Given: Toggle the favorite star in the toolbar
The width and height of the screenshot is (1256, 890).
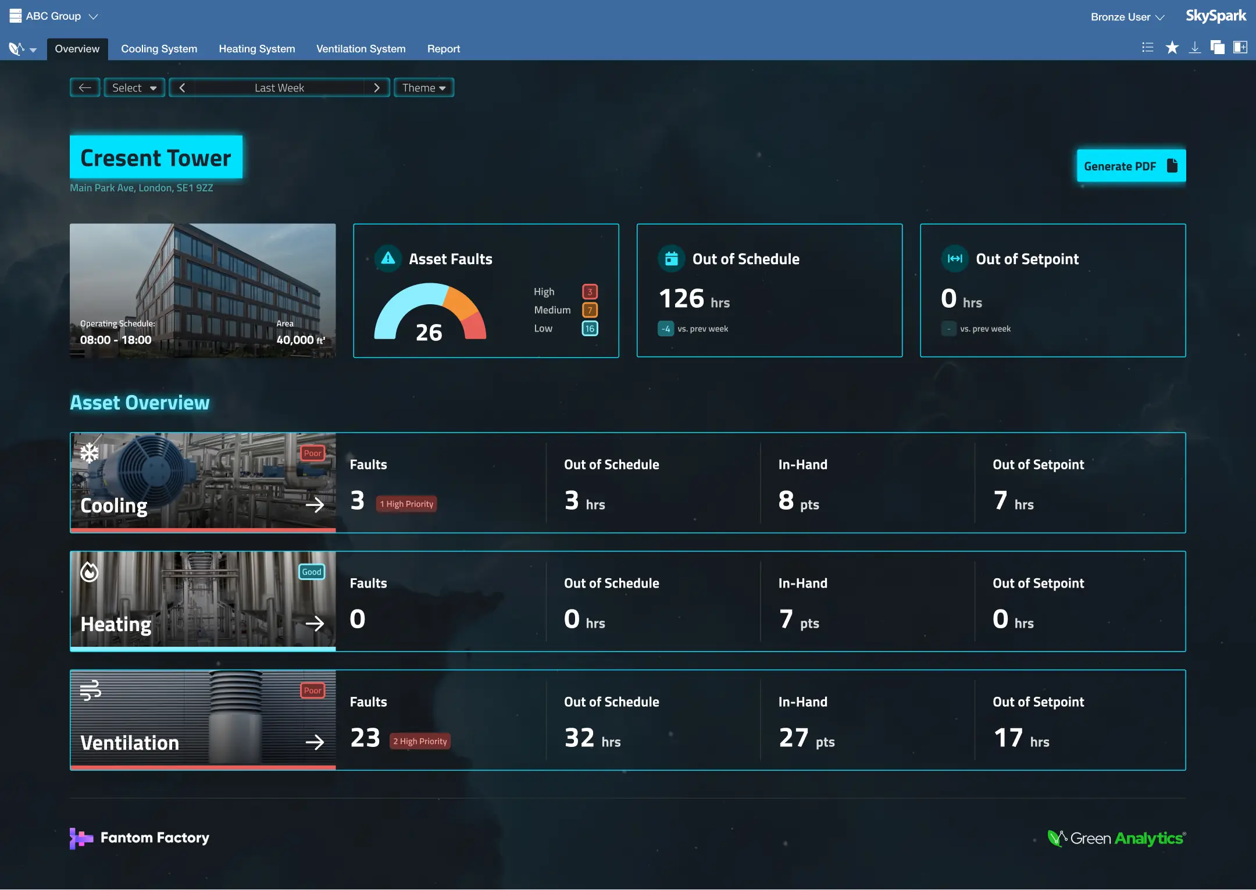Looking at the screenshot, I should tap(1172, 48).
